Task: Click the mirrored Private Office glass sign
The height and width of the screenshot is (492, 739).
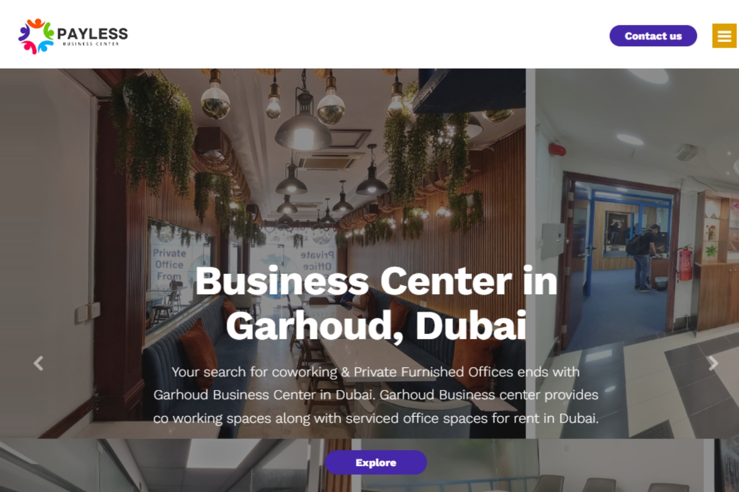Action: click(317, 260)
